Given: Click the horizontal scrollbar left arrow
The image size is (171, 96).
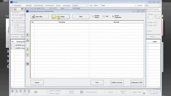Looking at the screenshot, I should [11, 87].
